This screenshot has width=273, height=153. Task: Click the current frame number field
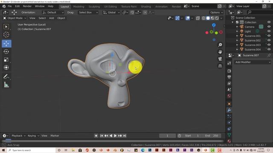pyautogui.click(x=167, y=136)
